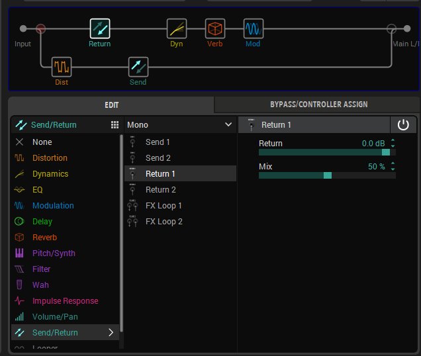Select the Send block on lower path
Screen dimensions: 421x356
tap(138, 67)
